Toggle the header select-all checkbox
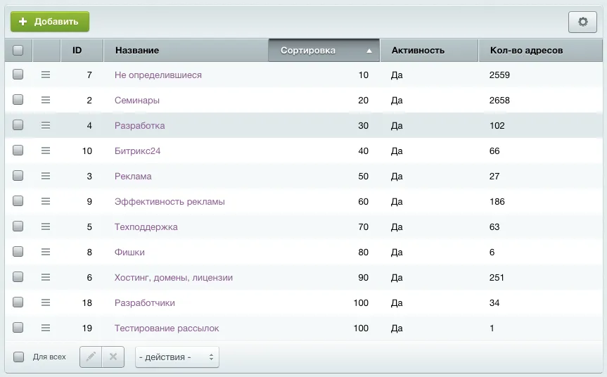The width and height of the screenshot is (607, 377). [x=18, y=50]
